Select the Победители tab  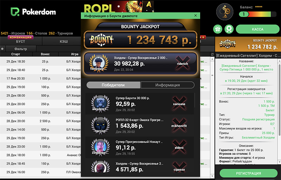tap(113, 85)
